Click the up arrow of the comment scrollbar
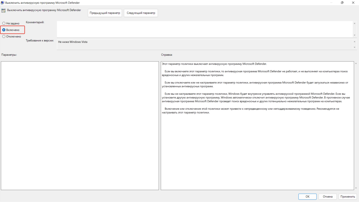359x202 pixels. (x=354, y=23)
